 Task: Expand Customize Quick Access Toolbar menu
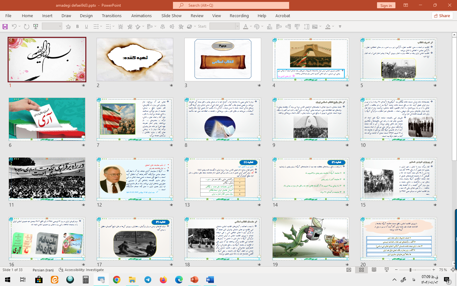[340, 27]
